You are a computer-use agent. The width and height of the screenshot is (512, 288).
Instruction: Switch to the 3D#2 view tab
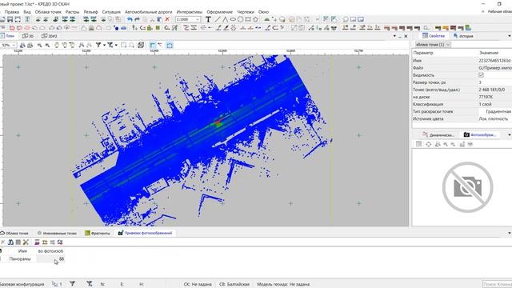(50, 36)
